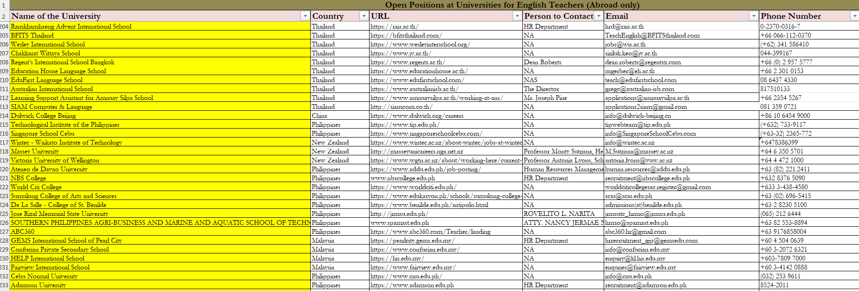The image size is (859, 291).
Task: Open the Person to Contact filter dropdown
Action: tap(599, 16)
